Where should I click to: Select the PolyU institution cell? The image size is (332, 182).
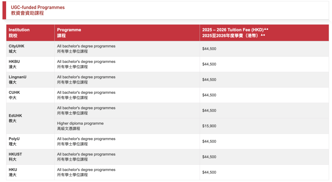click(x=30, y=141)
